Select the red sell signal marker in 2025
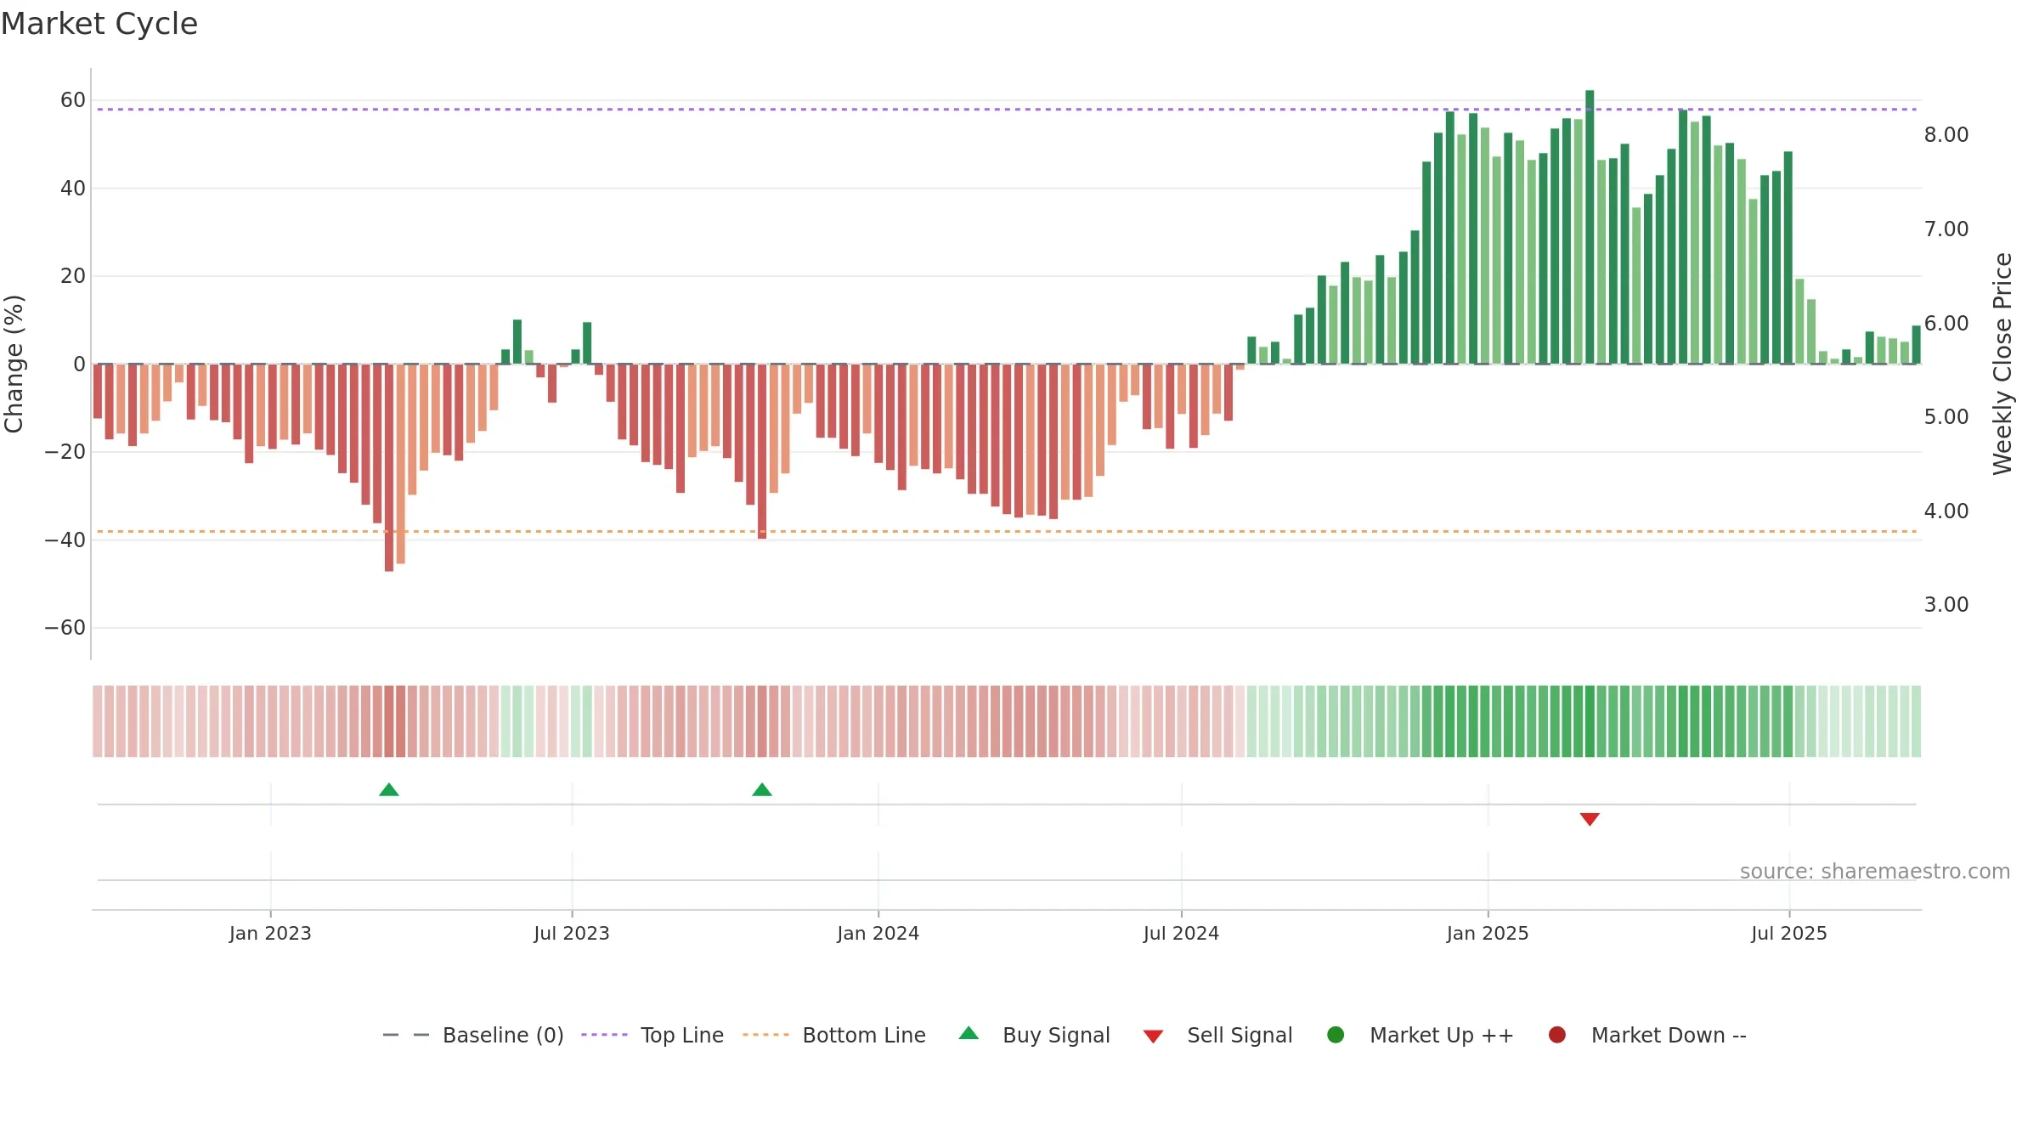This screenshot has height=1147, width=2039. click(x=1590, y=819)
